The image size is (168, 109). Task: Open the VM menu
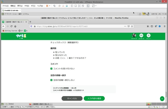click(x=27, y=6)
